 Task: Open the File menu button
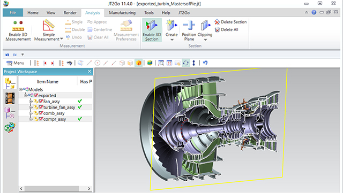click(x=13, y=12)
